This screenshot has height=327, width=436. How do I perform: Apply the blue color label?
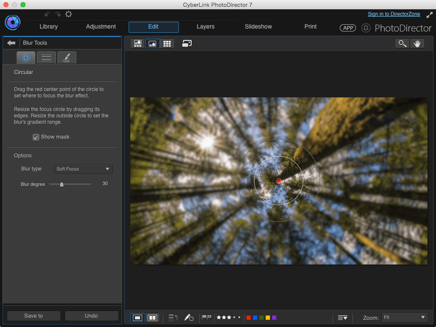[x=255, y=318]
